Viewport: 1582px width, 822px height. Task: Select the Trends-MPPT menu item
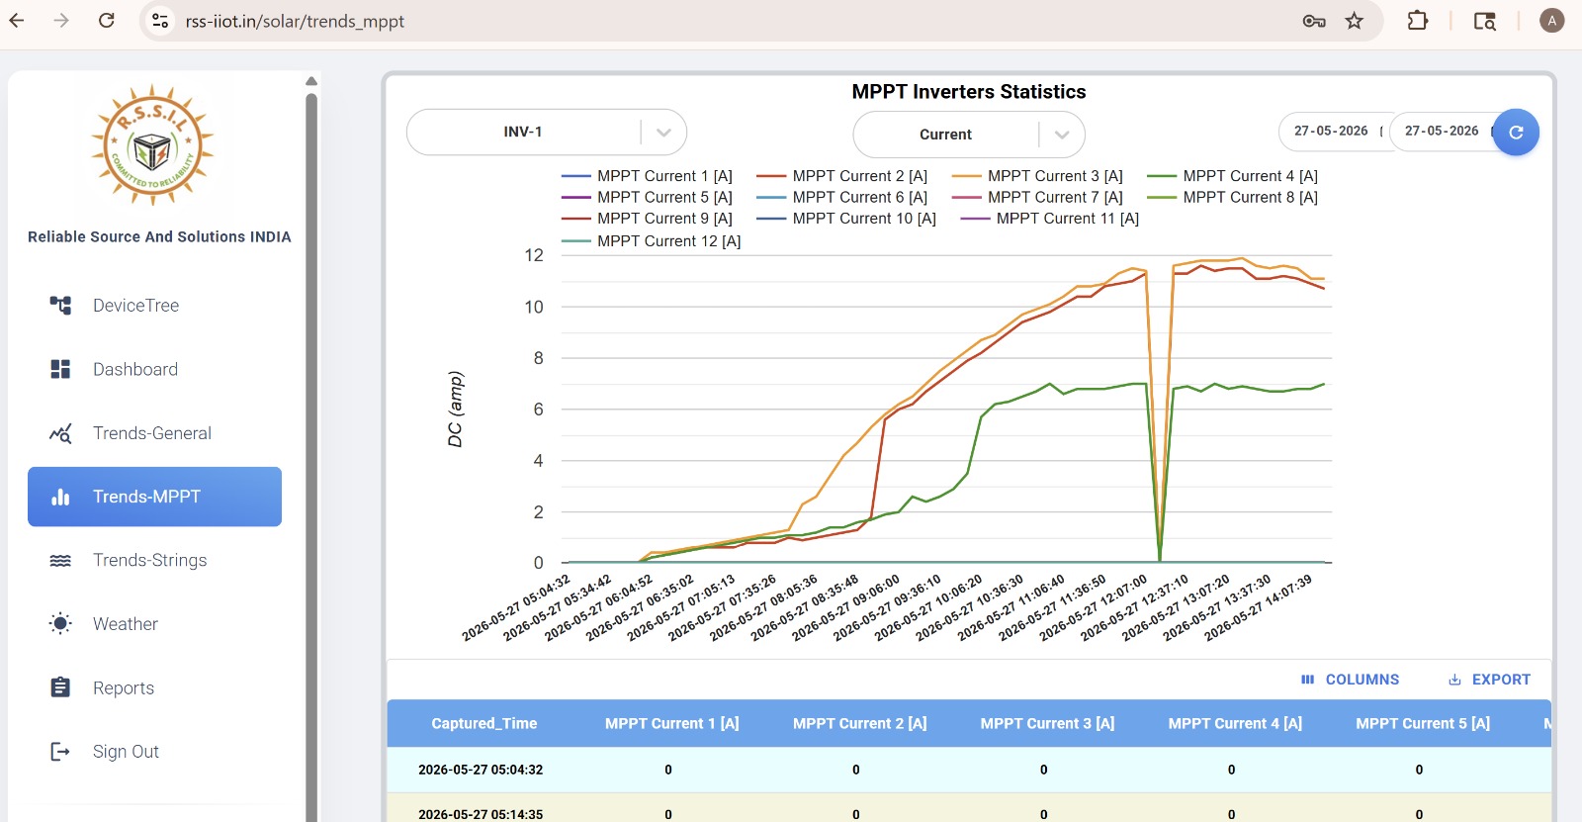tap(154, 497)
